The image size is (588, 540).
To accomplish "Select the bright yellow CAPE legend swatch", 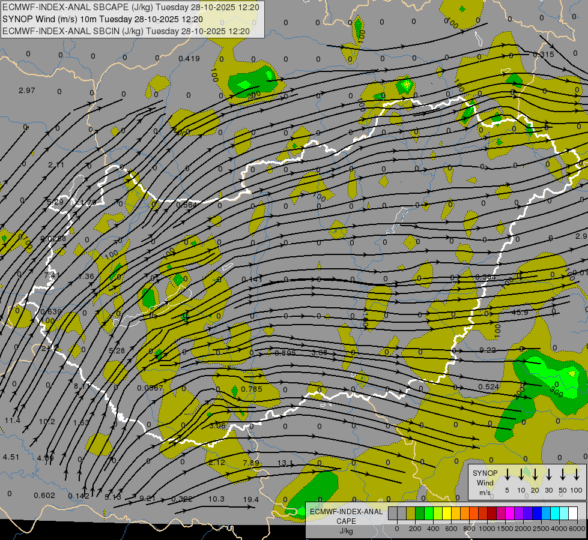I will [447, 513].
